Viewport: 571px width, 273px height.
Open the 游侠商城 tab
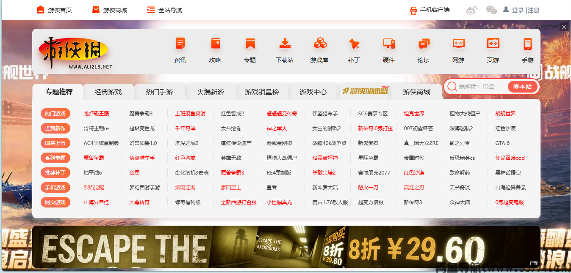tap(416, 92)
